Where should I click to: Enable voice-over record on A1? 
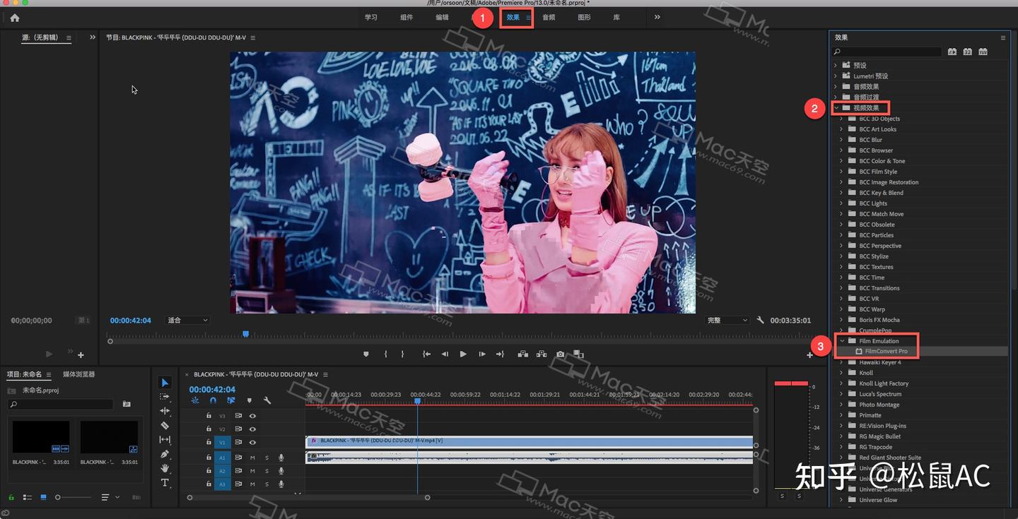pyautogui.click(x=281, y=458)
